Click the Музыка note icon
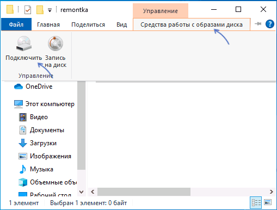 (x=23, y=169)
